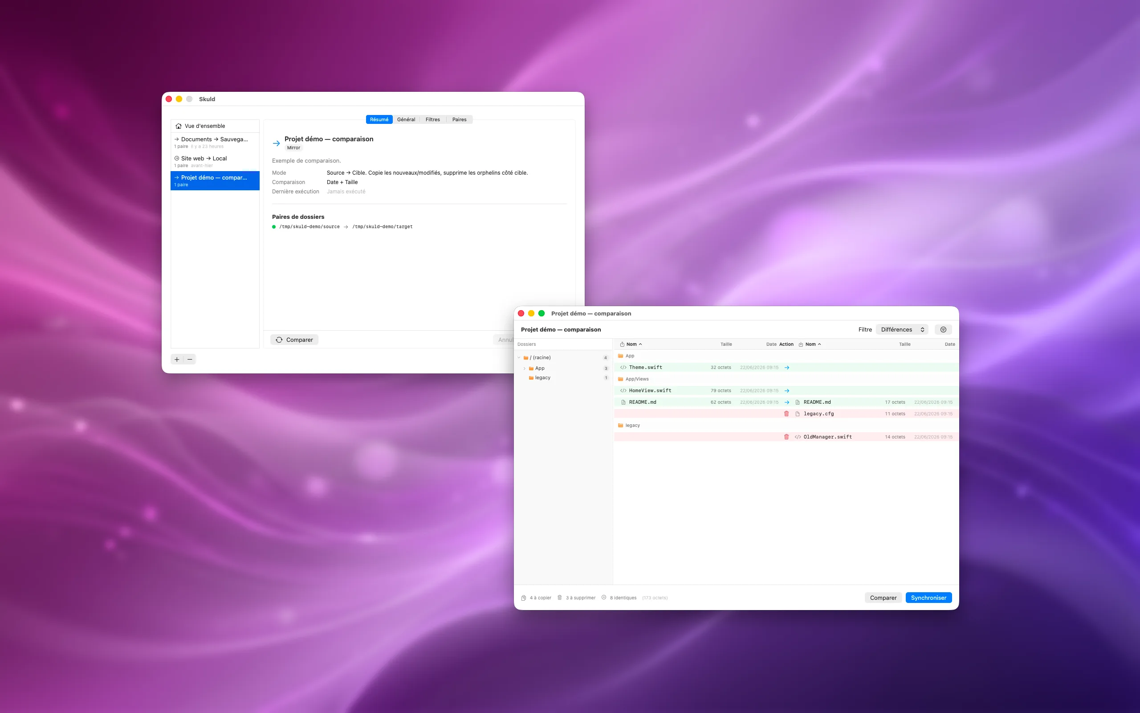Viewport: 1140px width, 713px height.
Task: Collapse the / (racine) folder tree
Action: tap(519, 357)
